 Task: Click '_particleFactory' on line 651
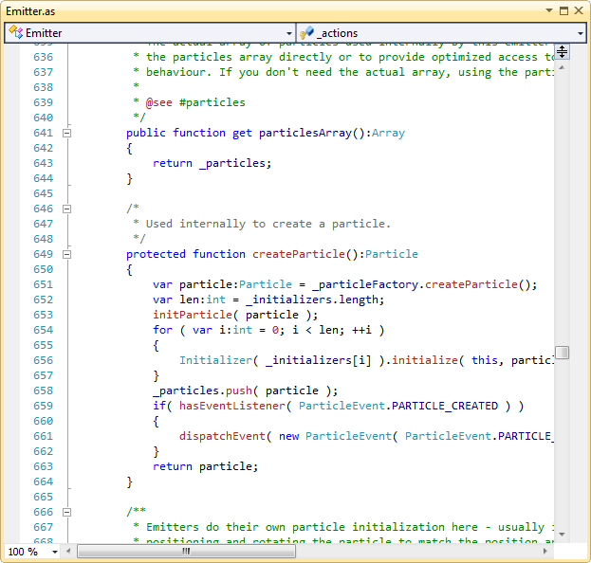pyautogui.click(x=365, y=284)
